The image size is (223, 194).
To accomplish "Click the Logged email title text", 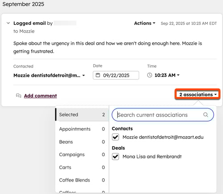I will [x=29, y=23].
